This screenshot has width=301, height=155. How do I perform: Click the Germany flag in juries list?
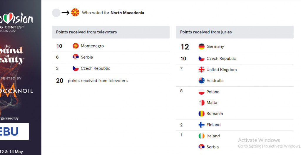click(x=201, y=46)
